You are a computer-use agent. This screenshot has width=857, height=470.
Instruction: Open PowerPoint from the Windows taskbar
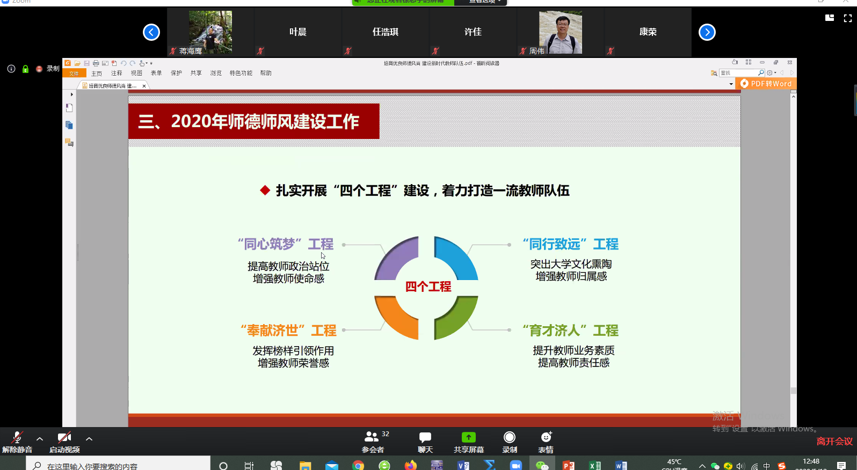coord(569,465)
